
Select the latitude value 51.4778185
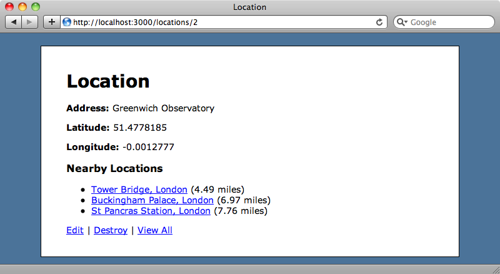tap(140, 128)
